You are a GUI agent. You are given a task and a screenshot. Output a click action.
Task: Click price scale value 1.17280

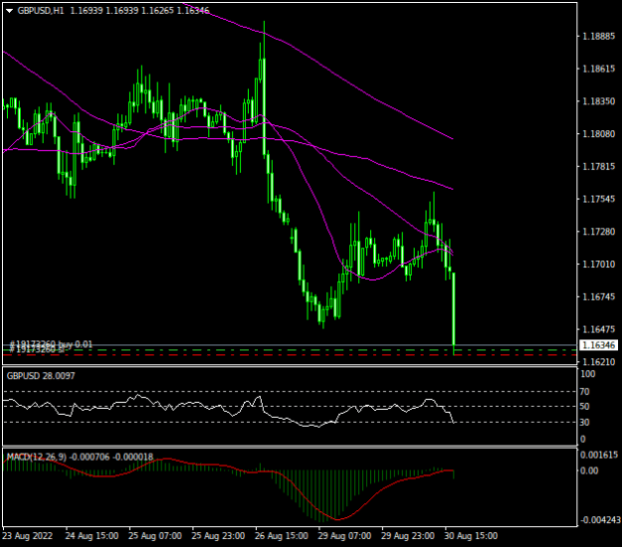[598, 232]
